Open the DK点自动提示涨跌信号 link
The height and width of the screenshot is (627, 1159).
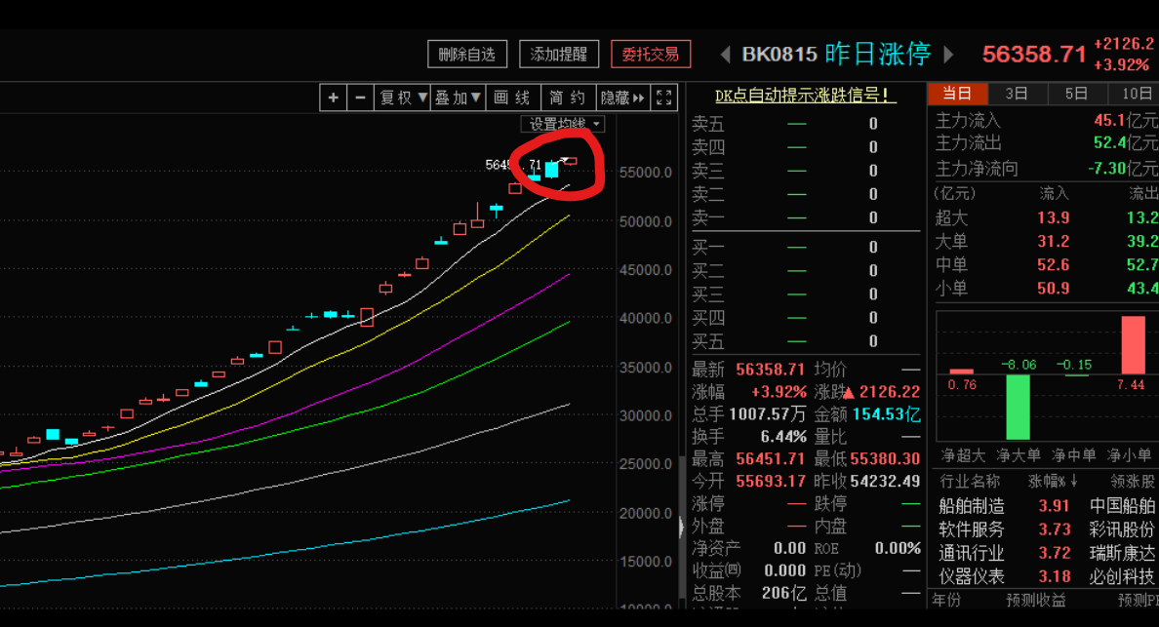(x=805, y=96)
